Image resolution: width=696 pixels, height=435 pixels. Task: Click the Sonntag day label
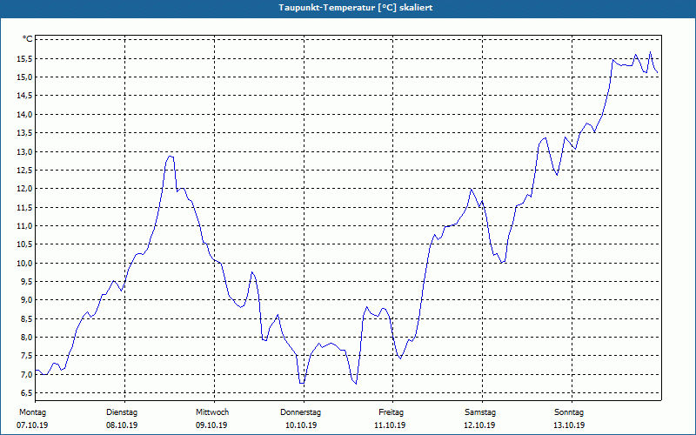tap(569, 412)
